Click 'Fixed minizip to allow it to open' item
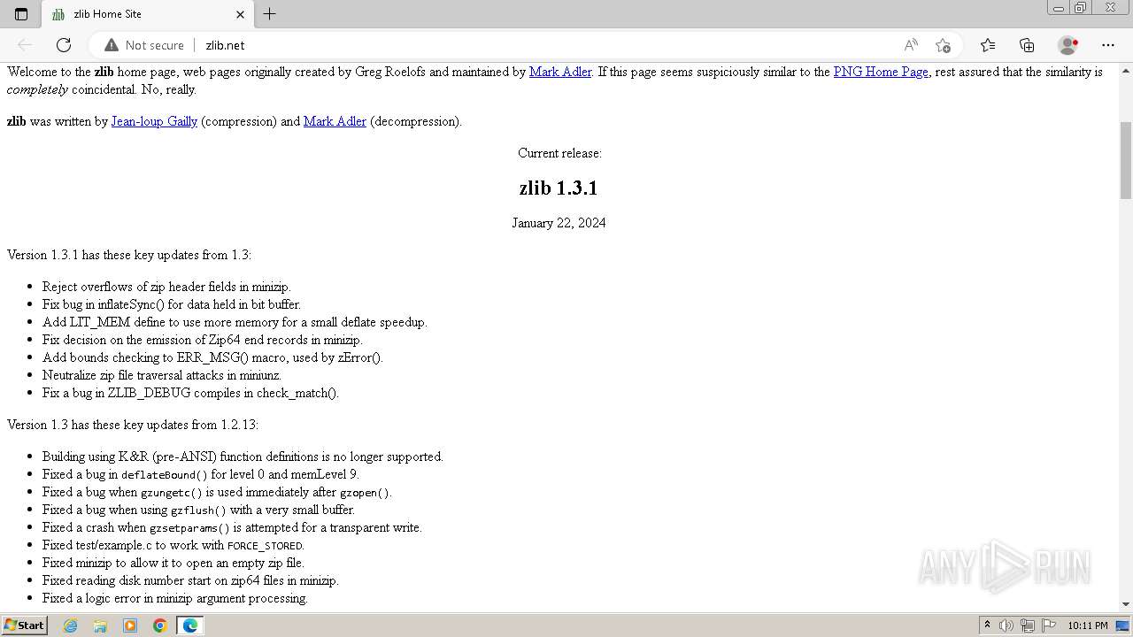 [173, 563]
